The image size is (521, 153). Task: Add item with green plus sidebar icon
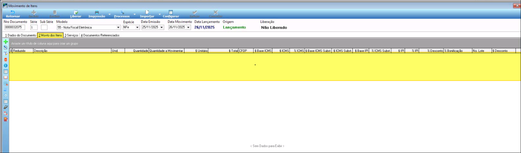(x=6, y=42)
